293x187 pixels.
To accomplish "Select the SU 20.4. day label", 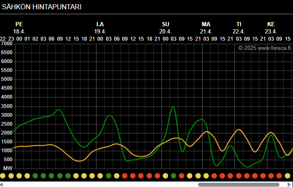I will tap(165, 28).
